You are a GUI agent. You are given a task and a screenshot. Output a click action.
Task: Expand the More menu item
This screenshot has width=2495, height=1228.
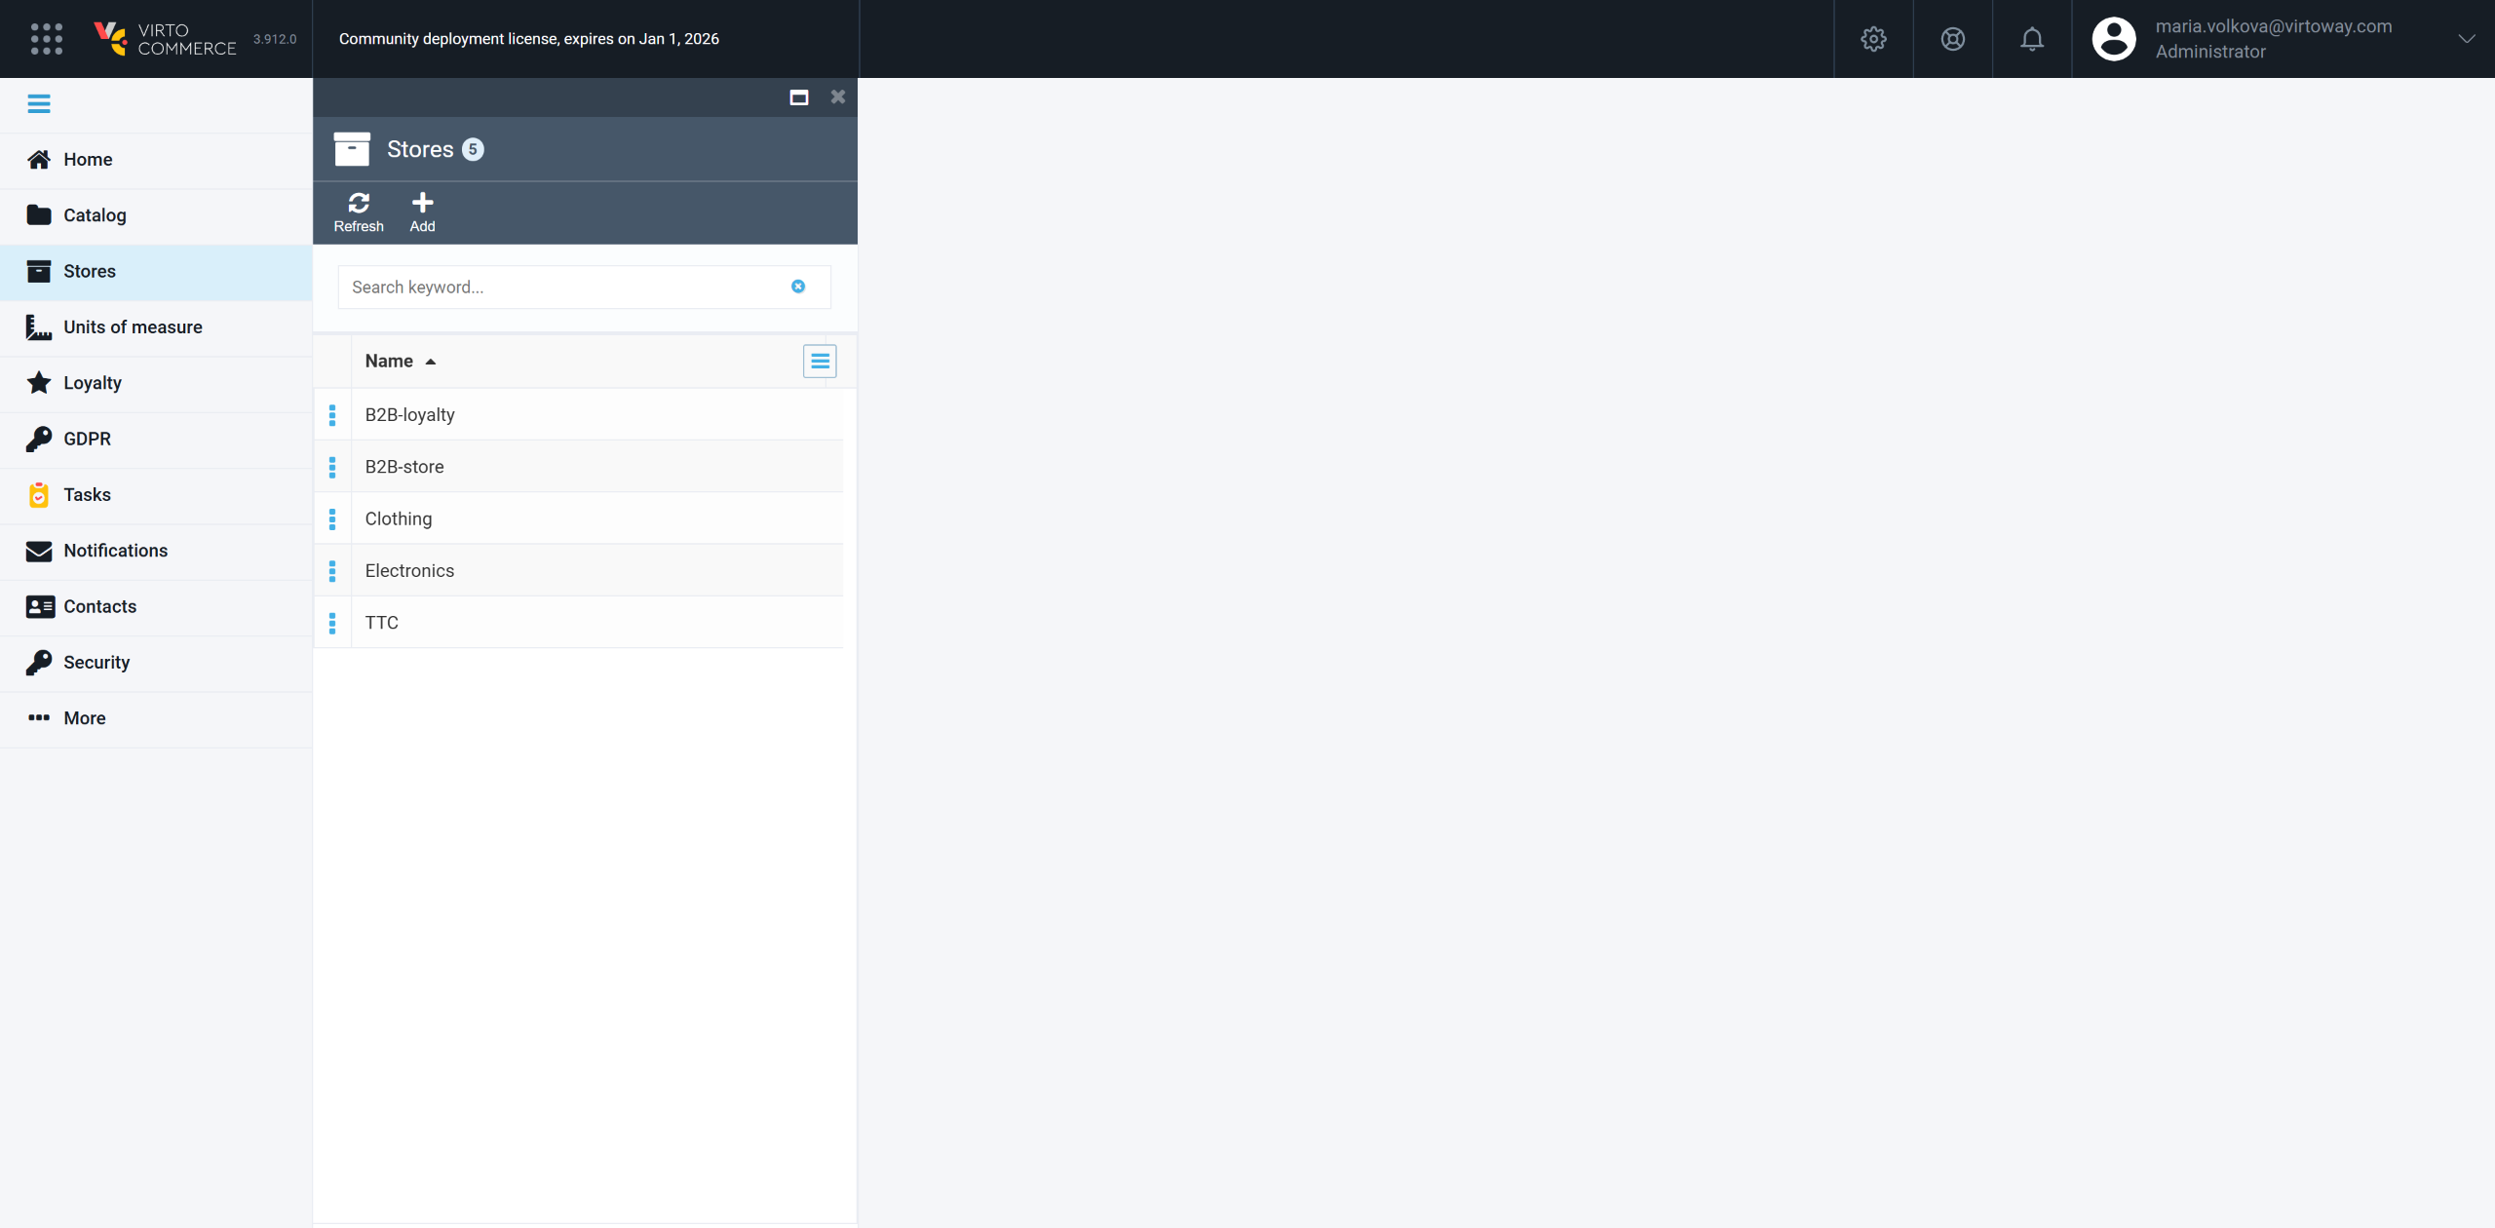click(x=84, y=718)
